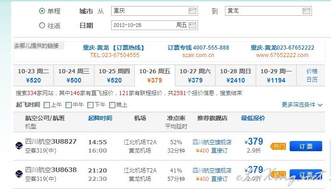Open flight 四川航空3U8827 details
331x192 pixels.
click(51, 141)
